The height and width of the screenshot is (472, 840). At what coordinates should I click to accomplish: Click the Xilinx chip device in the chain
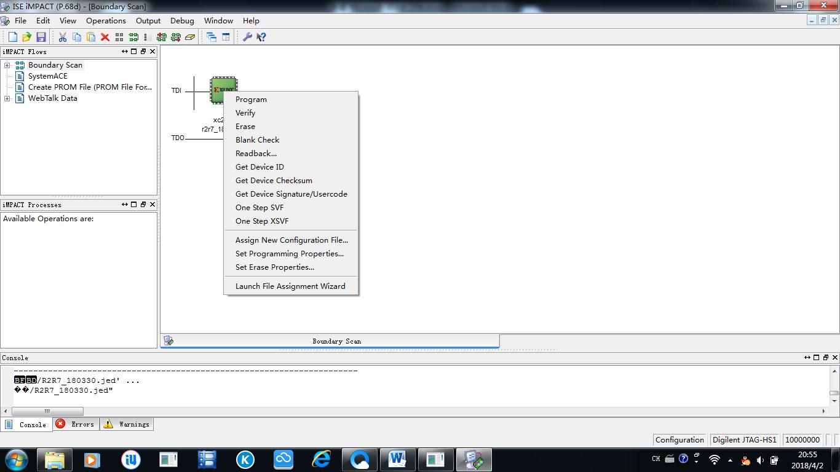(224, 90)
